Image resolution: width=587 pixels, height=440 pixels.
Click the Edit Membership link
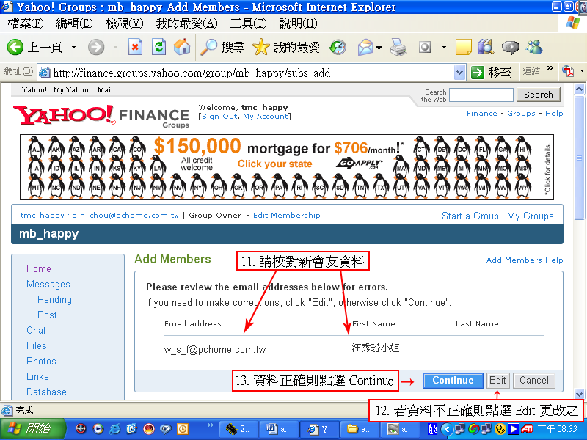pyautogui.click(x=286, y=216)
